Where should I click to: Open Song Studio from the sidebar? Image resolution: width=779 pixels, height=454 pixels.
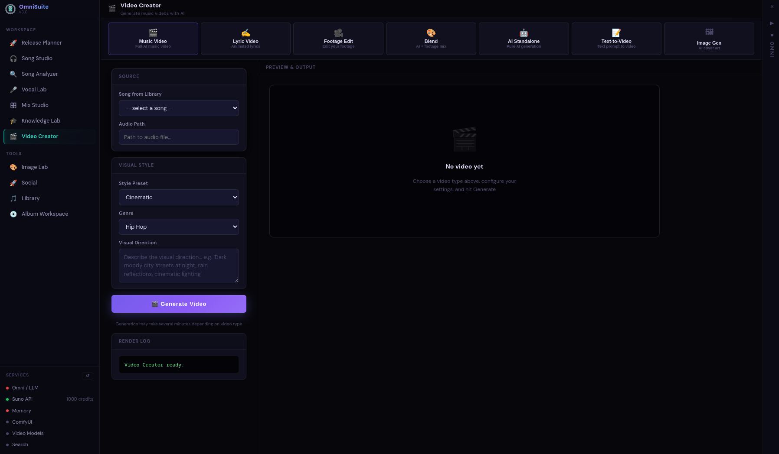pyautogui.click(x=36, y=58)
